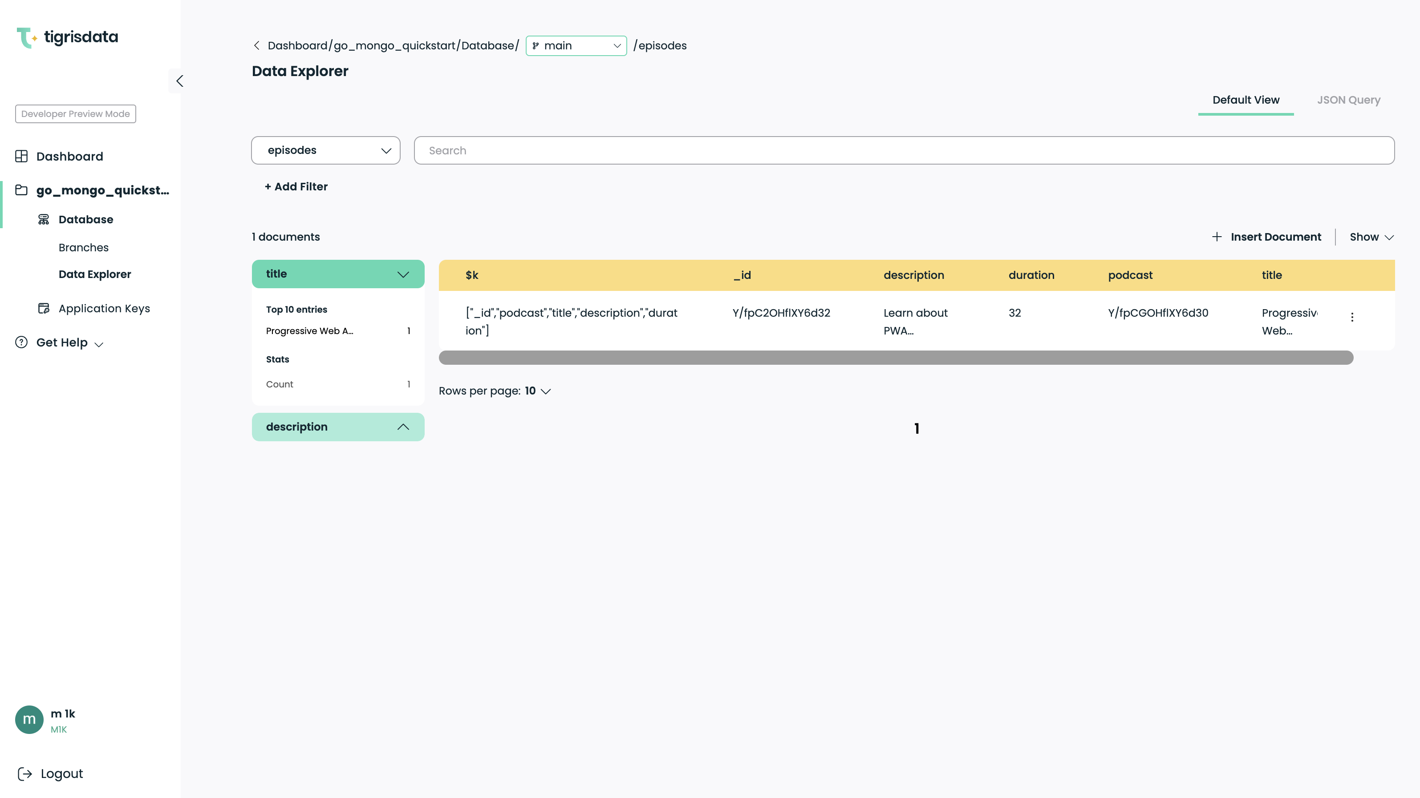
Task: Click the Dashboard grid icon
Action: pyautogui.click(x=21, y=157)
